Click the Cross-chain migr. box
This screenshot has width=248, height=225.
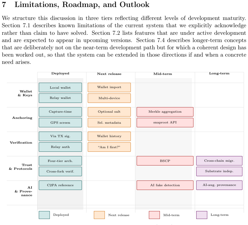(x=219, y=161)
